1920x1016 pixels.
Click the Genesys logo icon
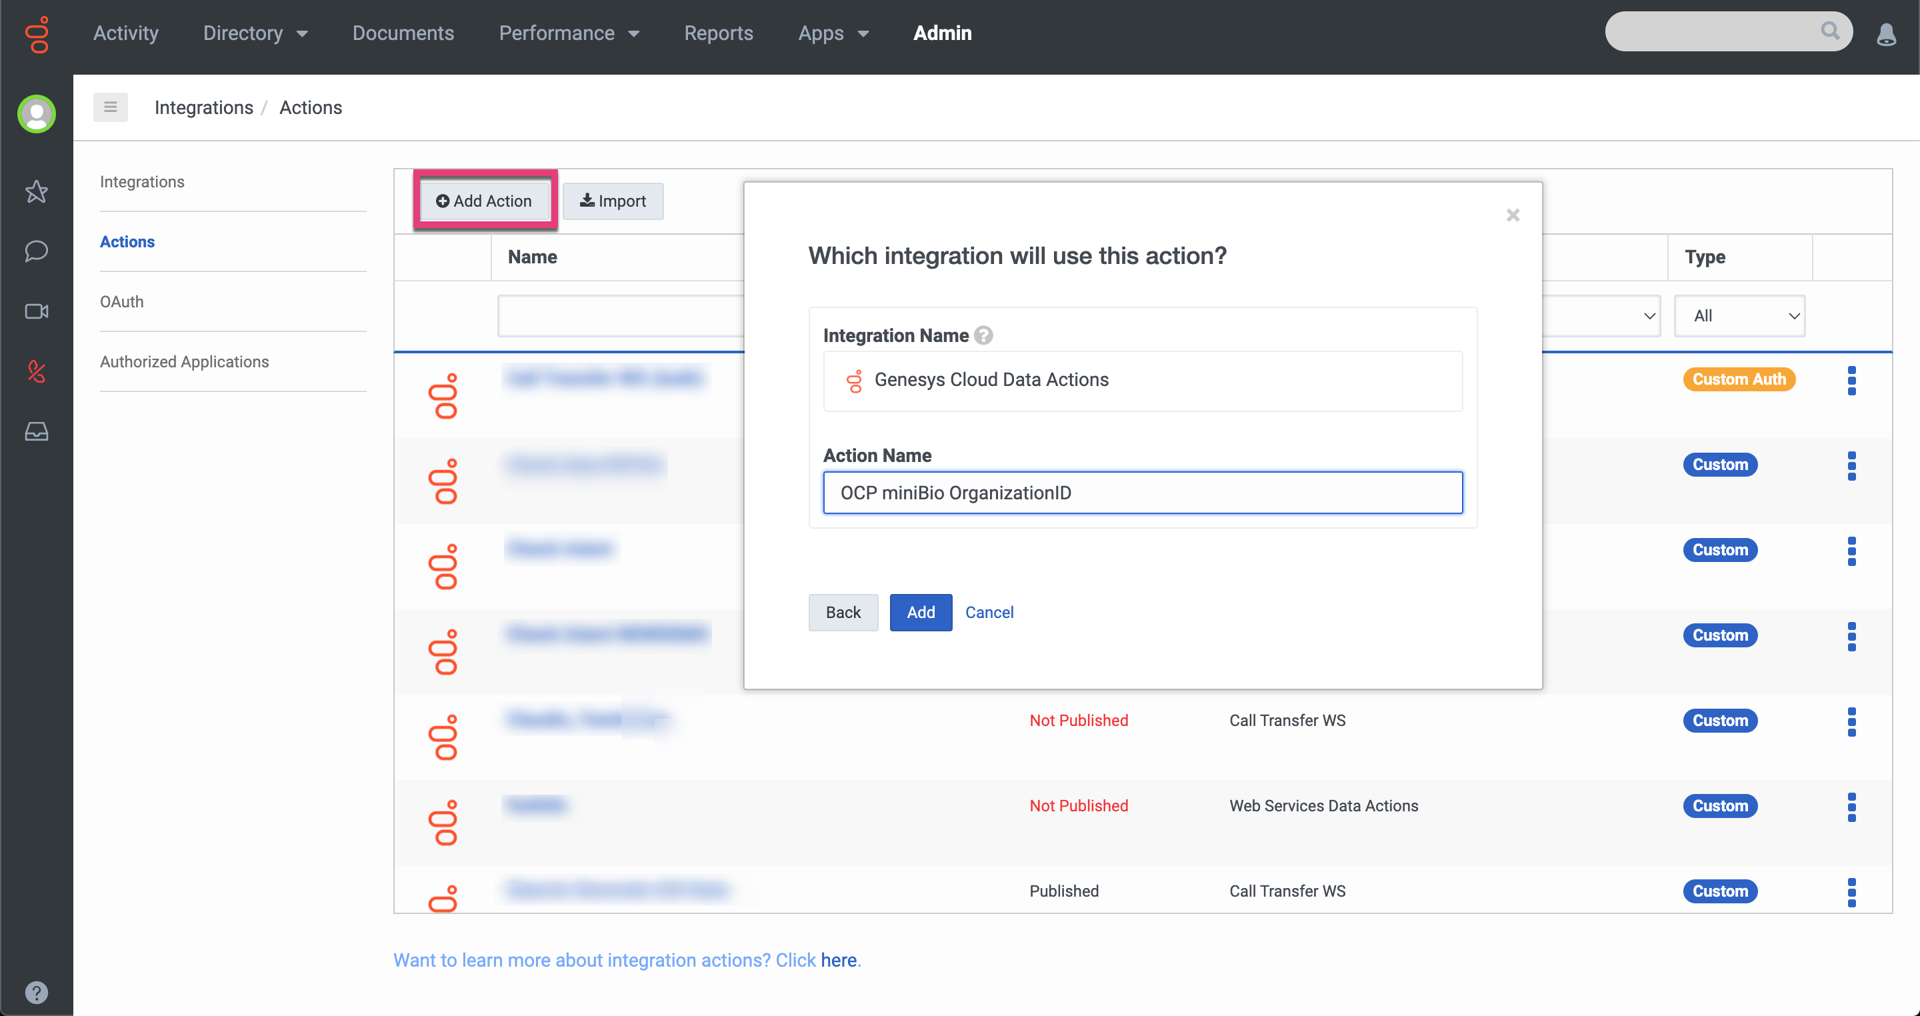pyautogui.click(x=37, y=34)
